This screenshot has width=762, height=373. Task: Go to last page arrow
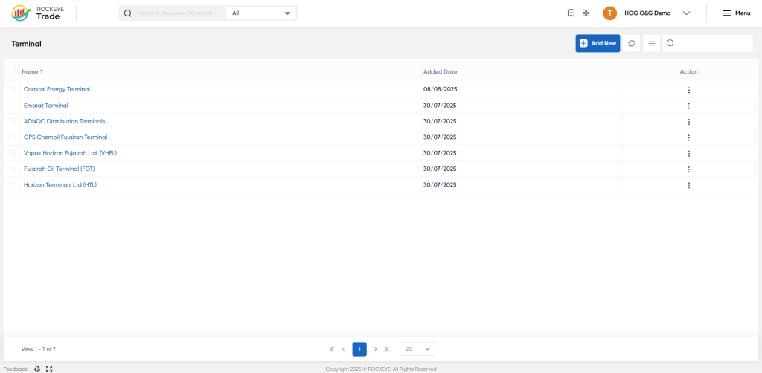(x=387, y=349)
